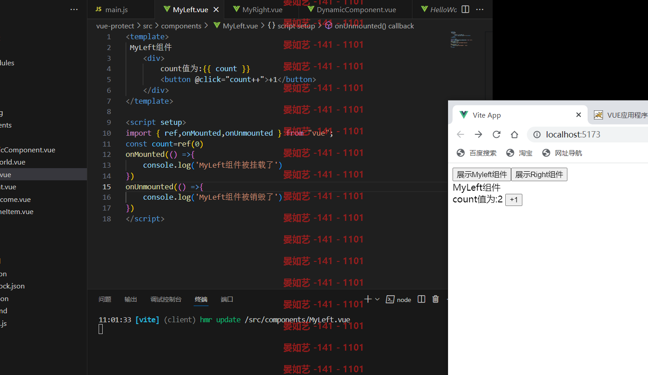Open the 问题 panel tab

coord(105,299)
